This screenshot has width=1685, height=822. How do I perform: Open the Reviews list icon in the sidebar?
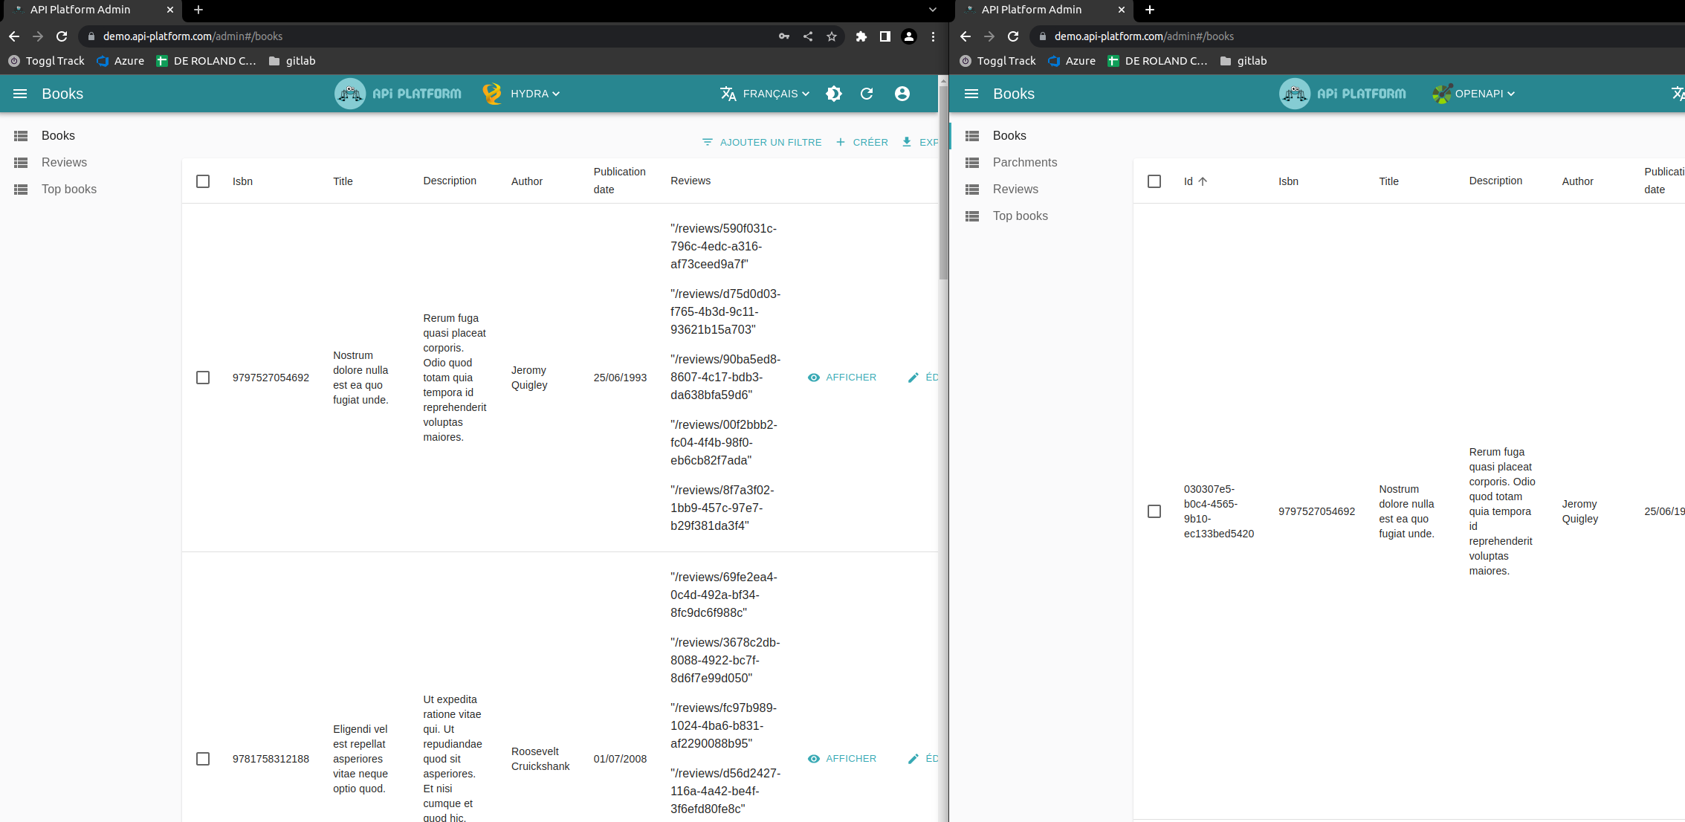[20, 162]
